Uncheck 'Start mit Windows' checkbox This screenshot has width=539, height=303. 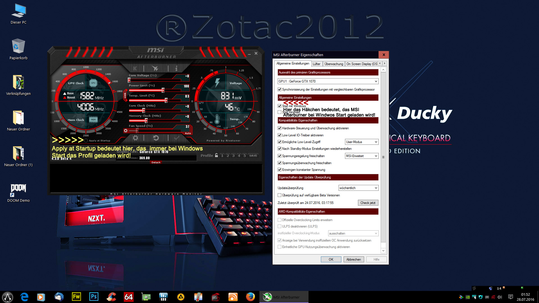click(x=279, y=106)
